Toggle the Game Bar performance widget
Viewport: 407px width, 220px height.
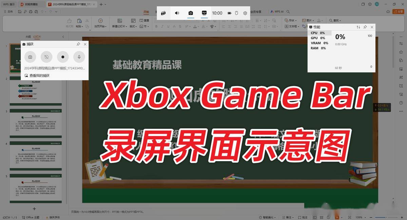(x=204, y=13)
